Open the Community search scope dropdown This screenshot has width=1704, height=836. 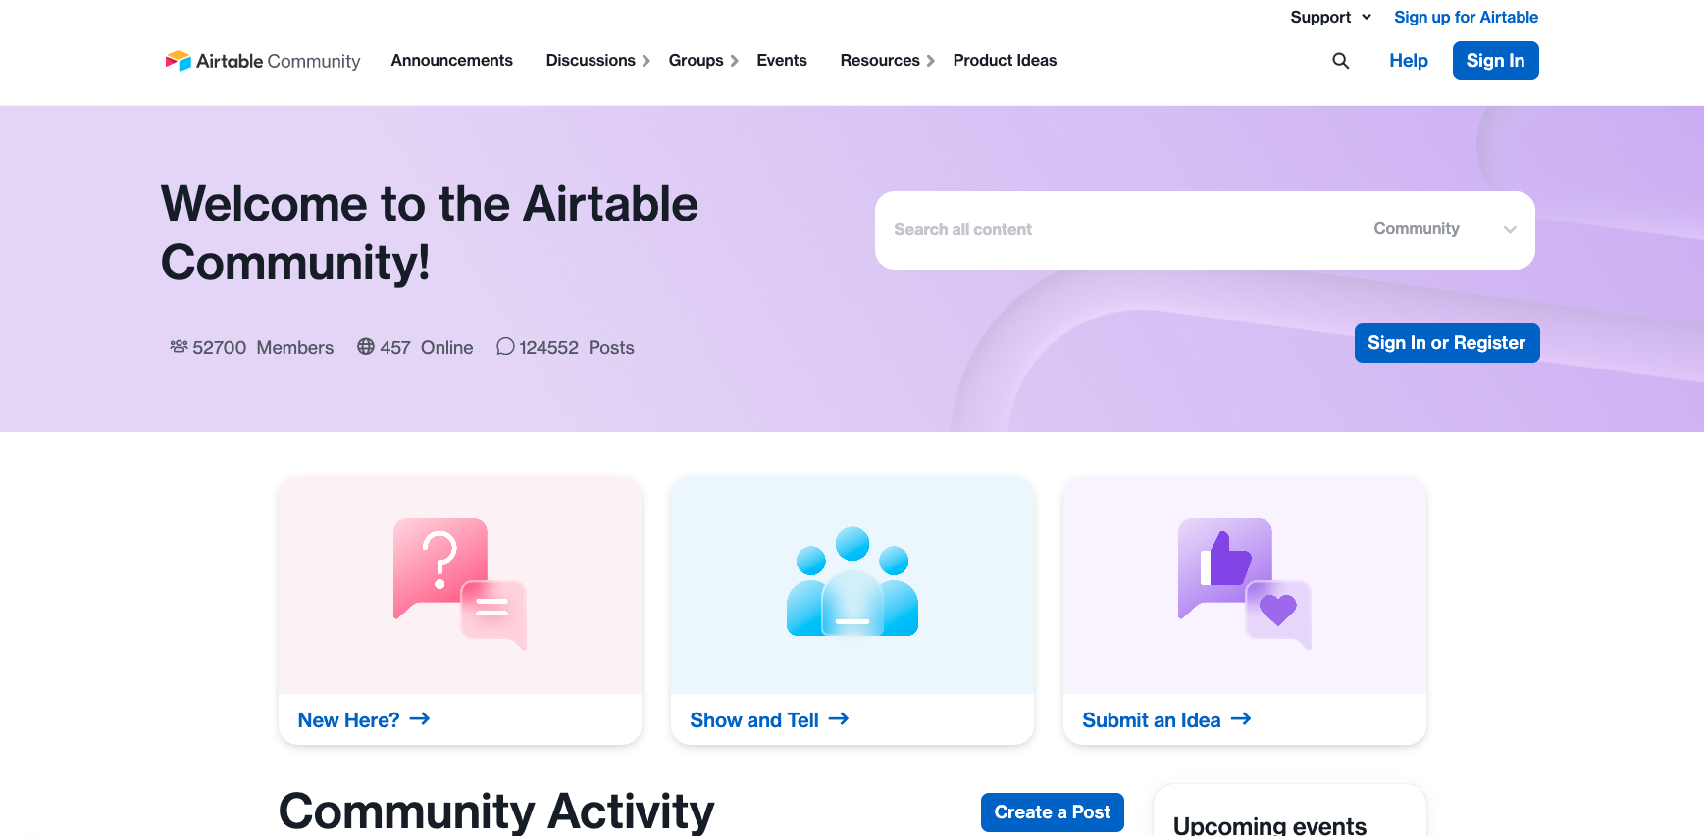(1445, 229)
